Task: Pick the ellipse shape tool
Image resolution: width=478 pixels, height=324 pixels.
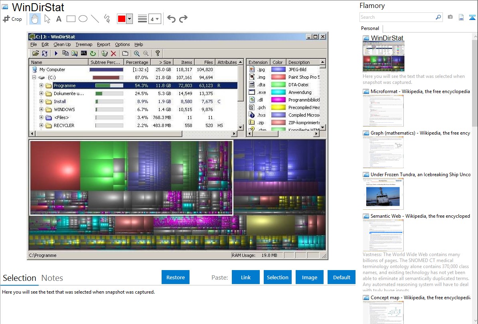Action: (83, 19)
